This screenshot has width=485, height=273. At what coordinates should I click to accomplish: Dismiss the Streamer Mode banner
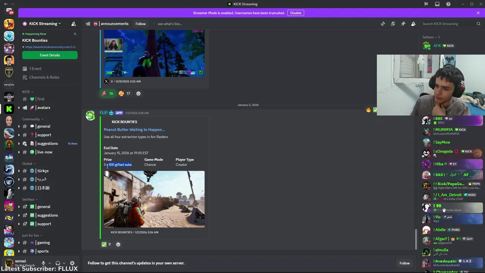(x=478, y=13)
